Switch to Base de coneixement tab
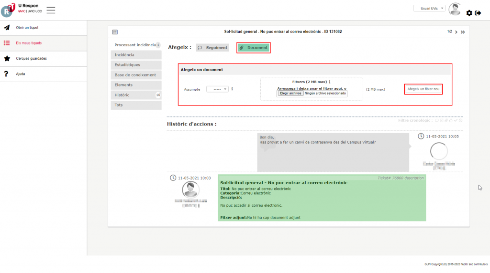Viewport: 490px width, 273px height. 135,75
